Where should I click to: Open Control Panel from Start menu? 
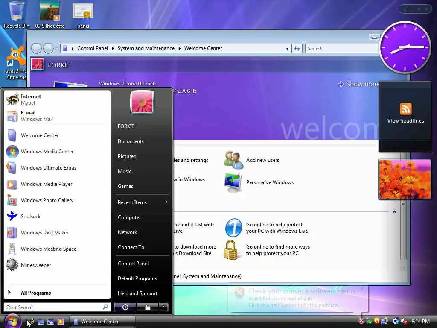pos(143,263)
